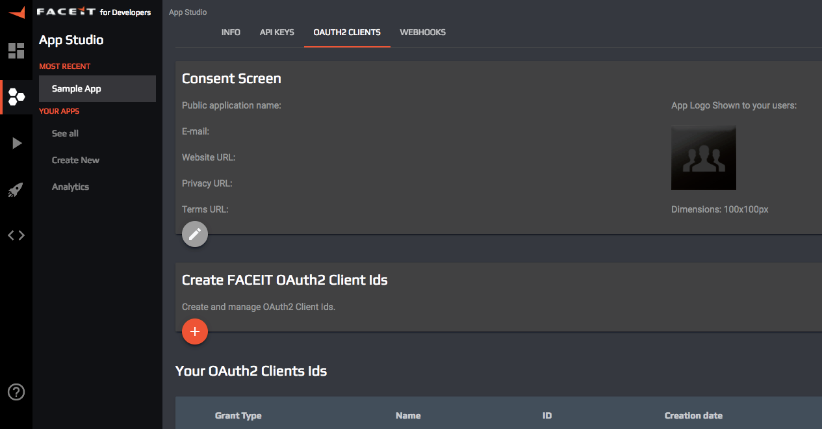Viewport: 822px width, 429px height.
Task: Click the App Studio sidebar title
Action: pos(71,40)
